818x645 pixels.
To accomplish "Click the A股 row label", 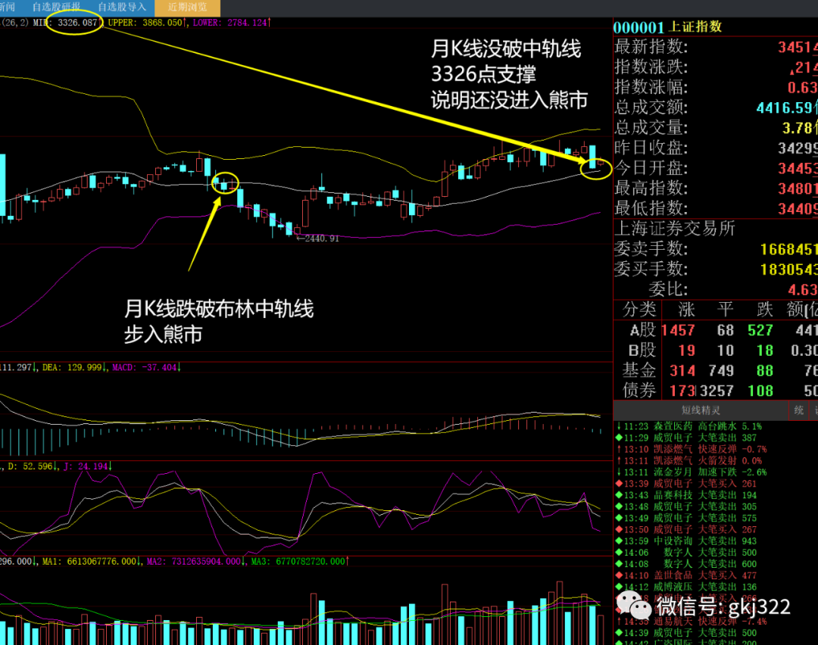I will point(642,330).
